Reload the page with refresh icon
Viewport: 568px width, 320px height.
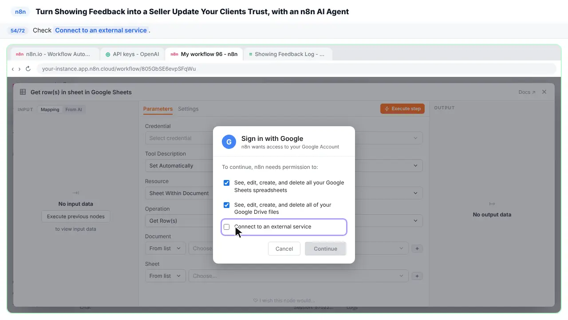point(28,69)
